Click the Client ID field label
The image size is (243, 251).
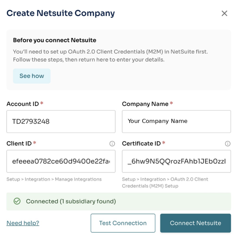pyautogui.click(x=19, y=144)
